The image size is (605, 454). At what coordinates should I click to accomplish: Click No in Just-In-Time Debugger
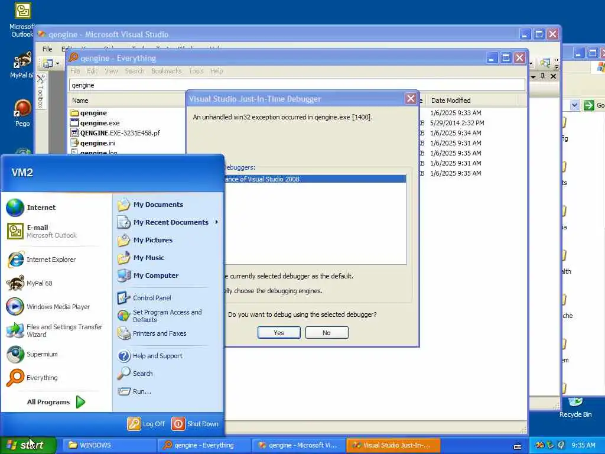pos(326,333)
